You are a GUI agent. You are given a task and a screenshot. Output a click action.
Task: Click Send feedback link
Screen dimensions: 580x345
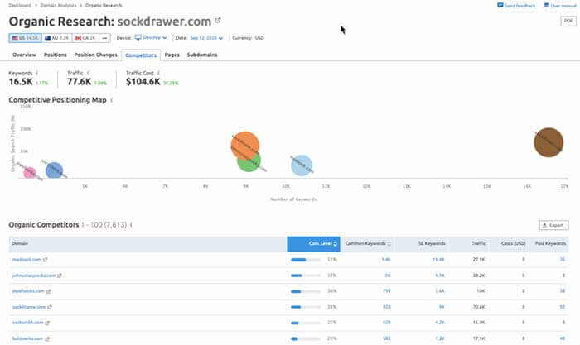[x=520, y=6]
